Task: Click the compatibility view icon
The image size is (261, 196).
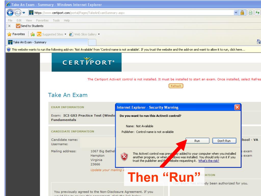Action: pyautogui.click(x=251, y=13)
